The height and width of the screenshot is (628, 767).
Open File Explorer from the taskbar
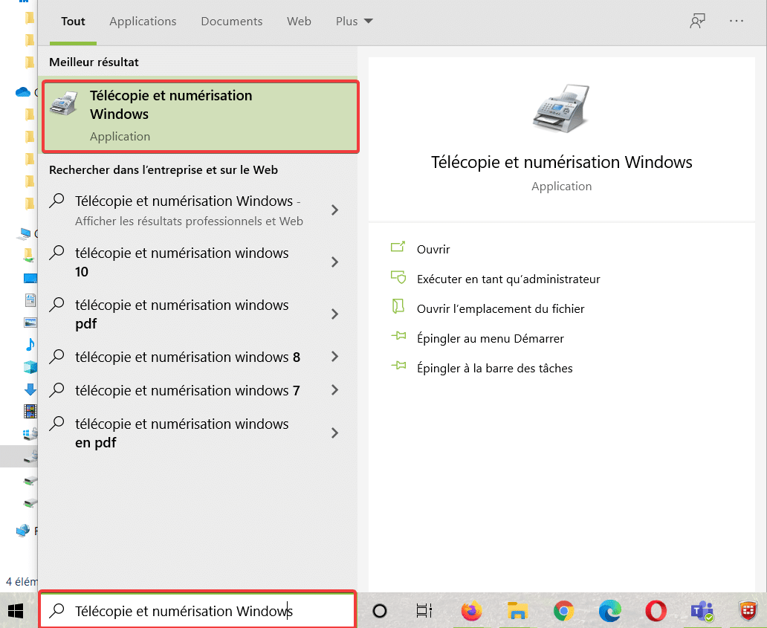tap(517, 611)
